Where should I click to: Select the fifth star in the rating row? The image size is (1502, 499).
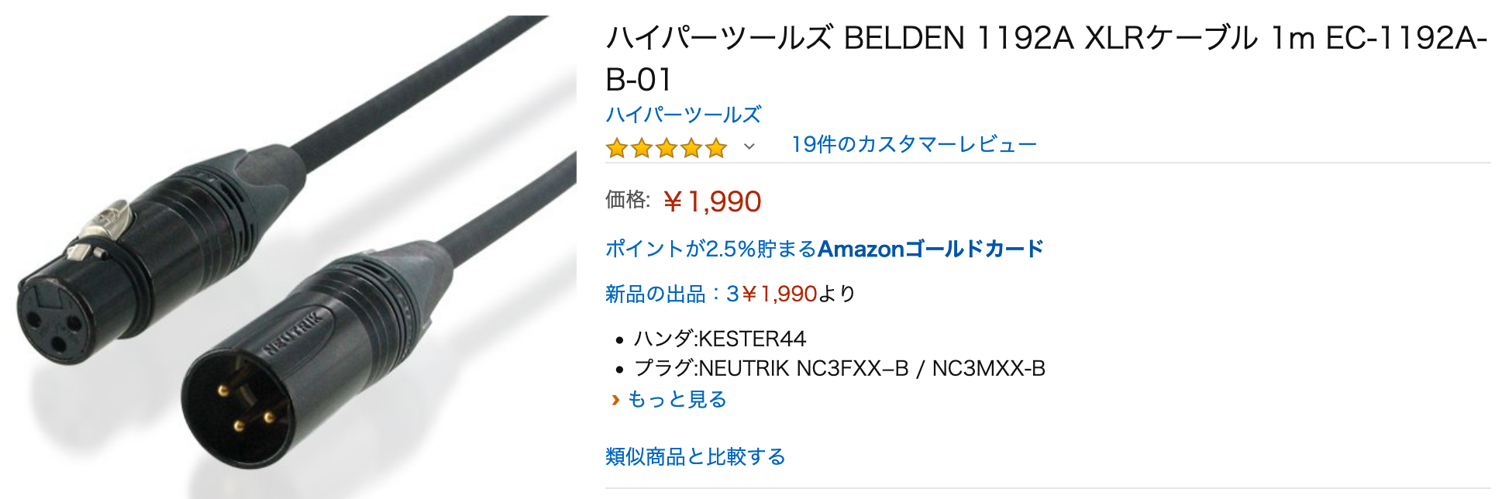point(717,147)
